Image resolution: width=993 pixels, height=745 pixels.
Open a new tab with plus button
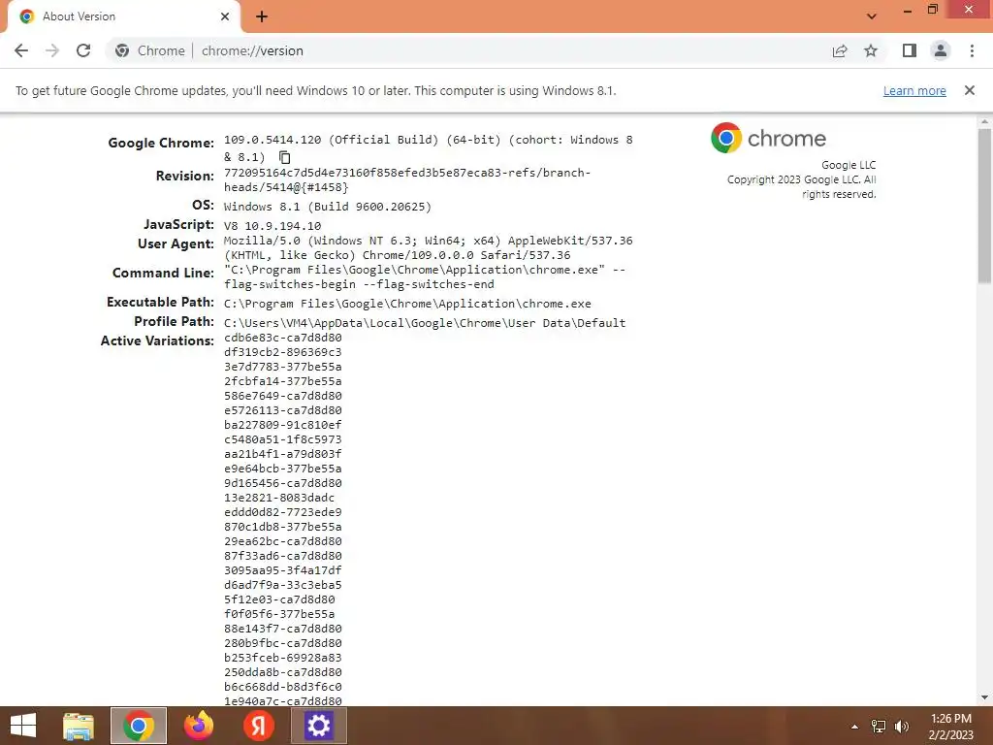(x=262, y=17)
